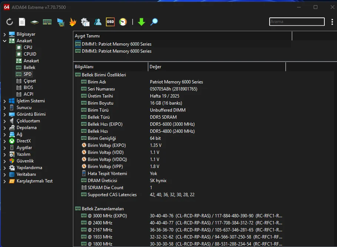This screenshot has height=247, width=337.
Task: Click the flame stability test icon
Action: point(73,22)
